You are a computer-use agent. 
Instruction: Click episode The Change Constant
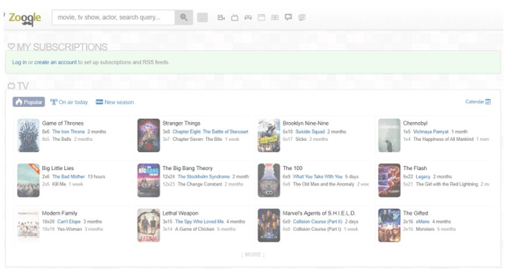(199, 184)
